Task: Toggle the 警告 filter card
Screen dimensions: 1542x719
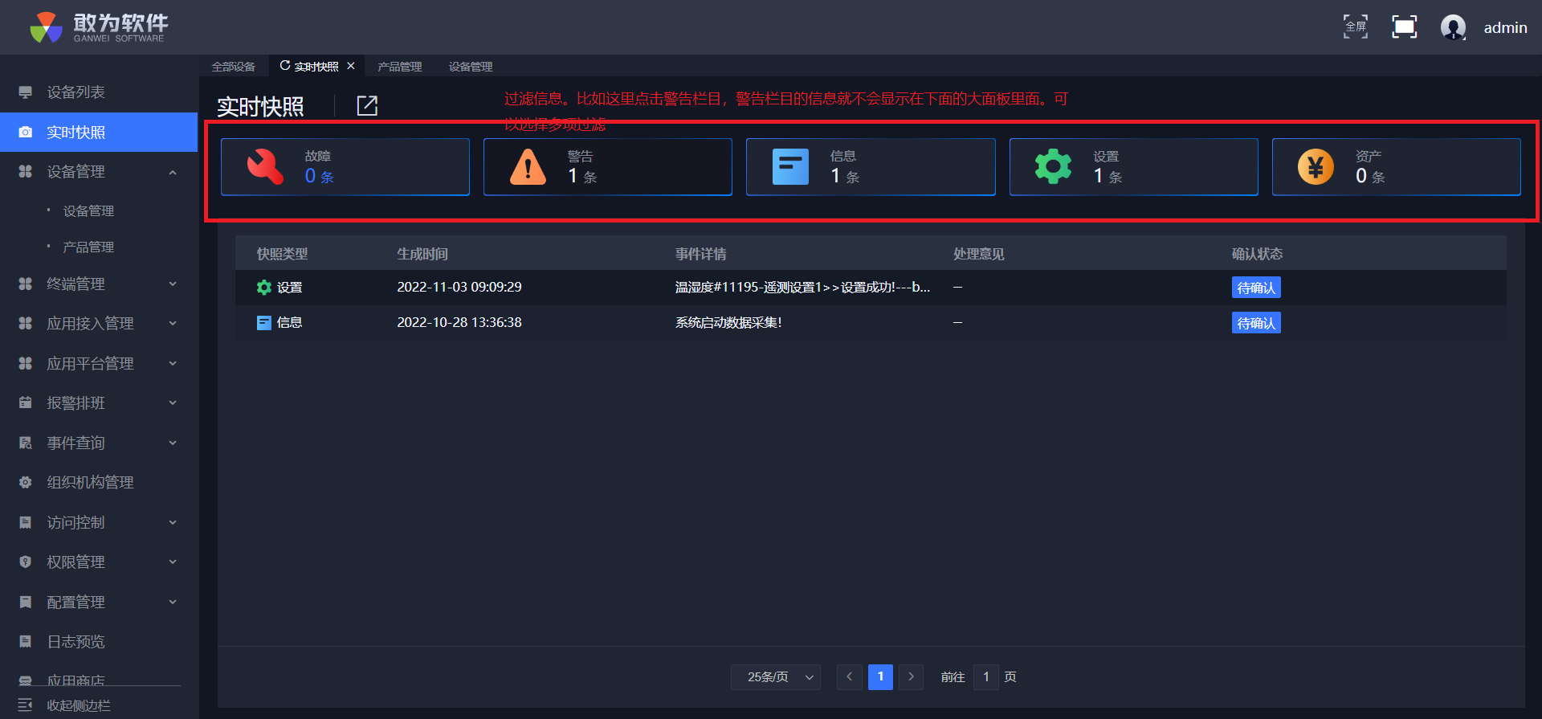Action: pos(608,167)
